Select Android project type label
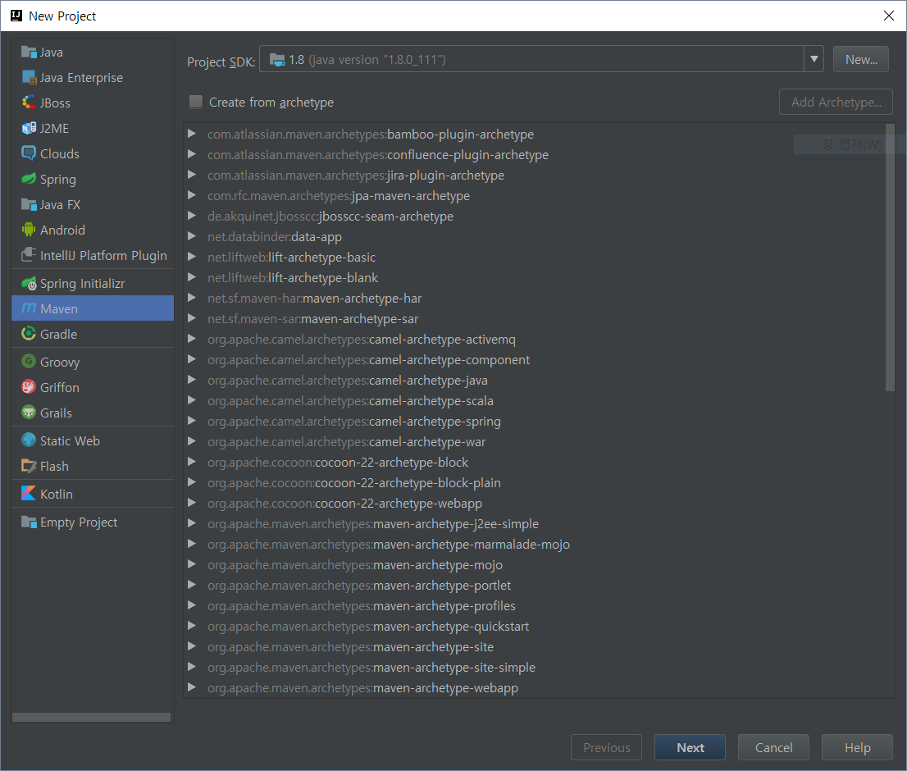 [62, 230]
